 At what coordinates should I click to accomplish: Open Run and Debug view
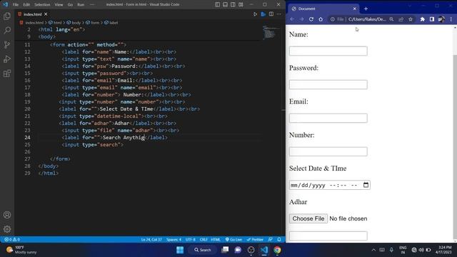7,59
